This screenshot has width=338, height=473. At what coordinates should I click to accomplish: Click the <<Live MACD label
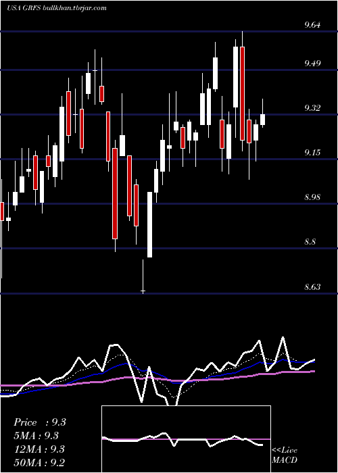(x=285, y=455)
